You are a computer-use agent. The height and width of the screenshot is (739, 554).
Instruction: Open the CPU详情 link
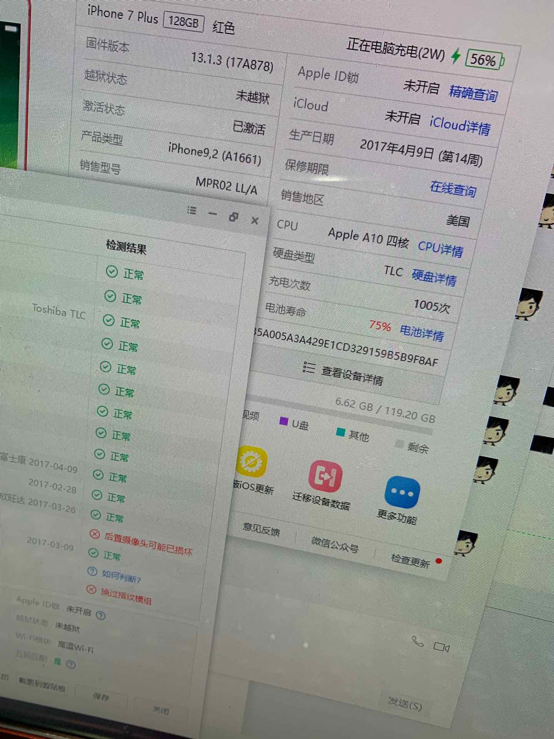(x=440, y=249)
